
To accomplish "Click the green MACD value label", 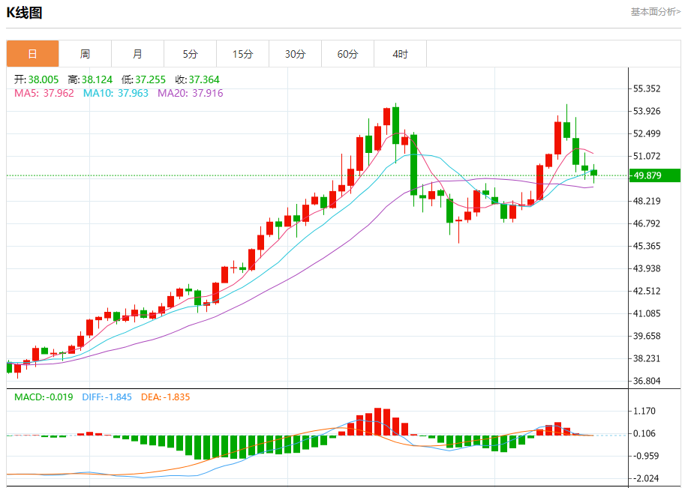I will [44, 397].
